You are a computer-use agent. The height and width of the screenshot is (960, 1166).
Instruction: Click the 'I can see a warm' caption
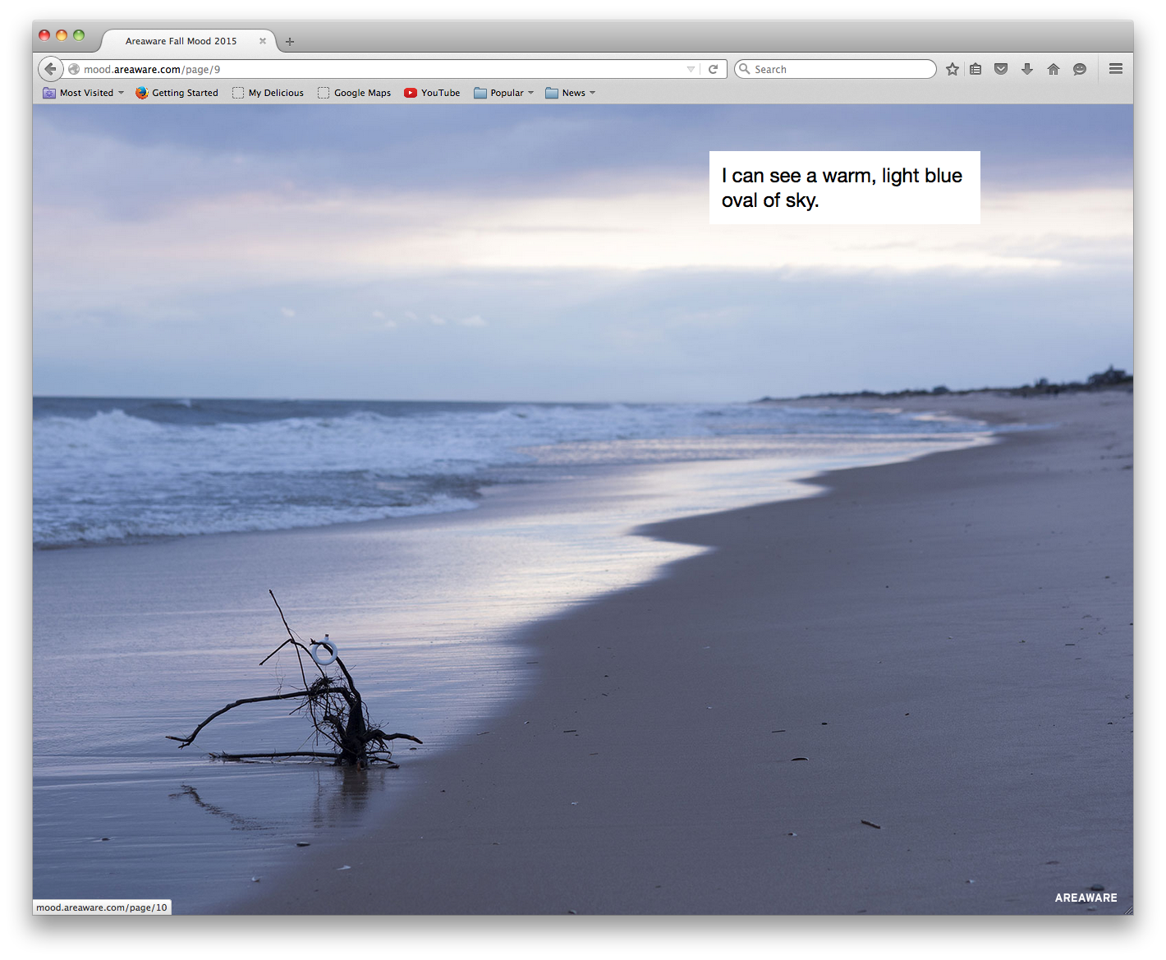pyautogui.click(x=844, y=187)
